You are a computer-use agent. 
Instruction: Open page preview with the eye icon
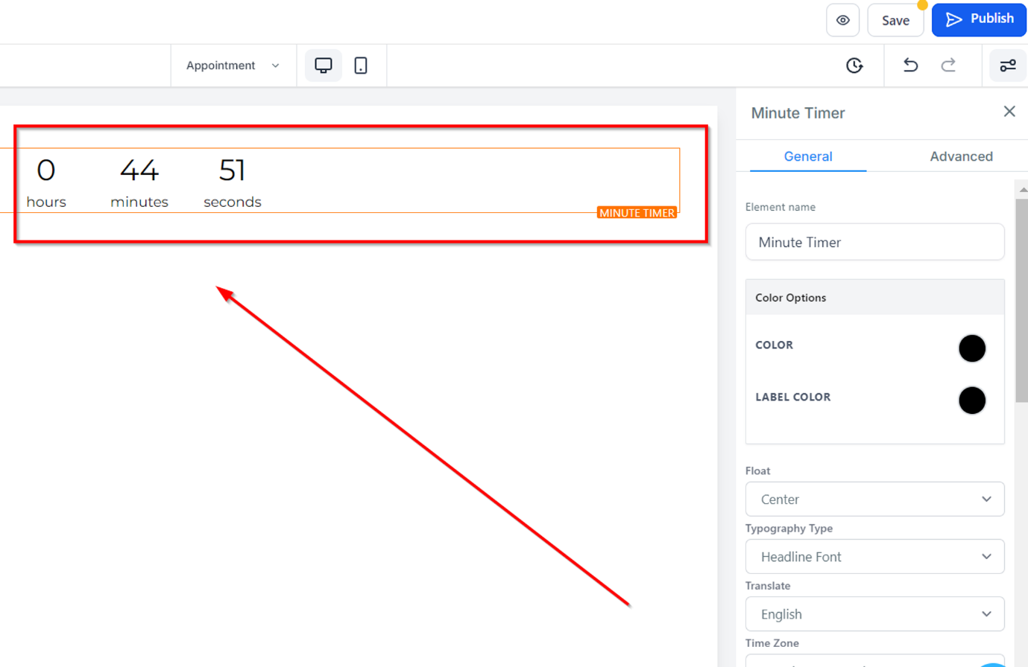pos(842,20)
